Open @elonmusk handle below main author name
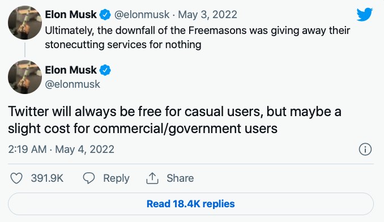Screen dimensions: 384x222 coord(72,84)
